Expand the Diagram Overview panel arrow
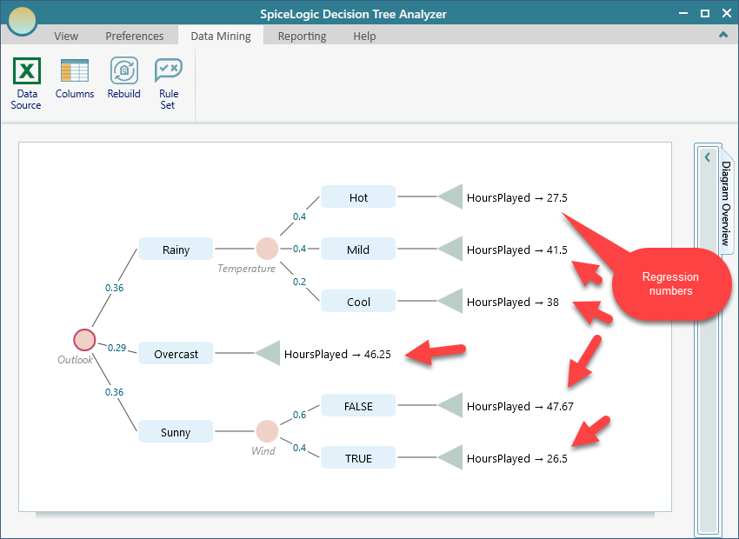Image resolution: width=739 pixels, height=539 pixels. point(708,157)
